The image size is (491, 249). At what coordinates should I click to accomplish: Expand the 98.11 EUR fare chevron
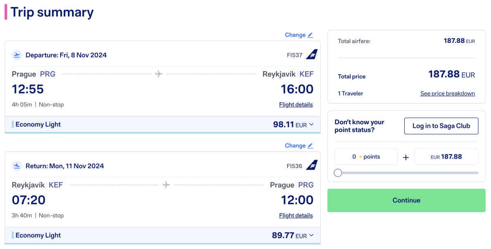tap(311, 125)
